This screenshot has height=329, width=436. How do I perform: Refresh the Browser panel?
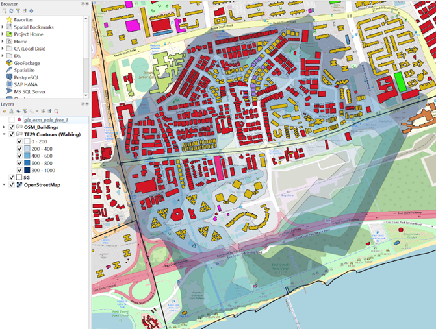pyautogui.click(x=11, y=11)
